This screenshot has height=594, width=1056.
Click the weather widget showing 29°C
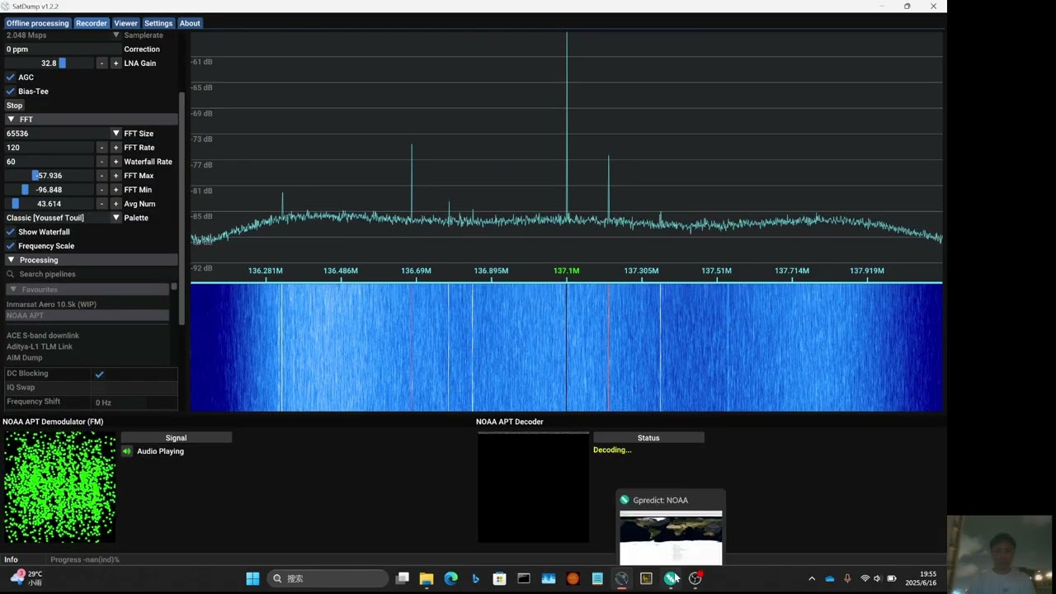tap(26, 577)
